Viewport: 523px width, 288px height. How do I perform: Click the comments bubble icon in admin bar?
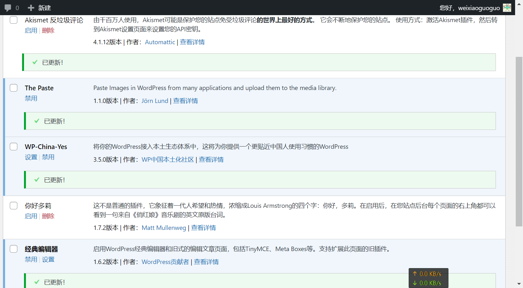click(9, 8)
